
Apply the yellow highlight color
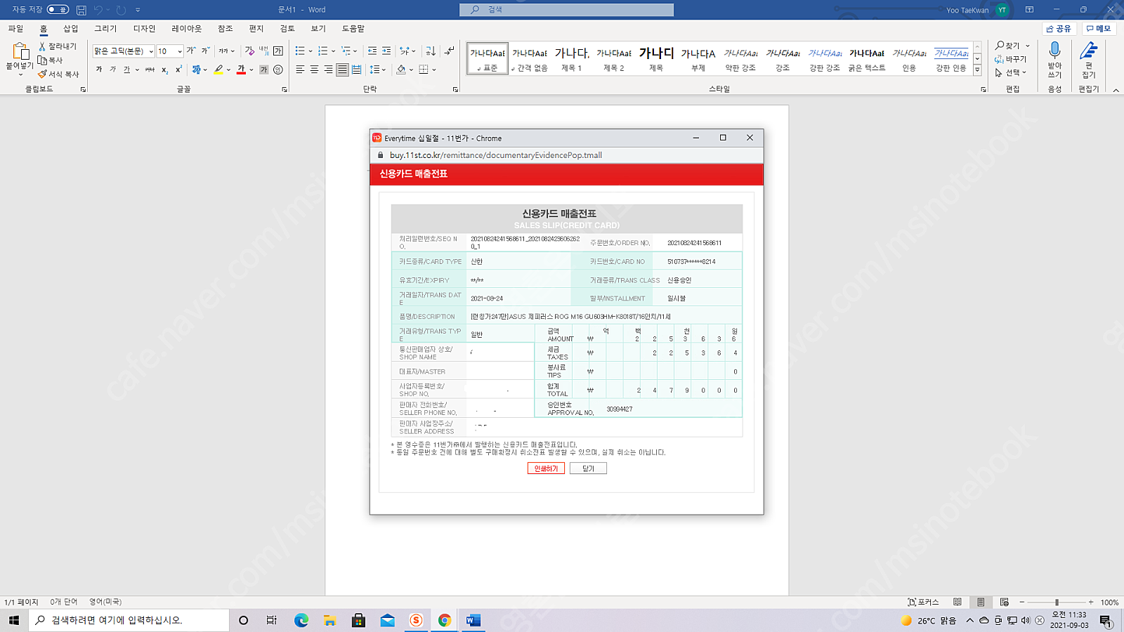click(x=218, y=70)
